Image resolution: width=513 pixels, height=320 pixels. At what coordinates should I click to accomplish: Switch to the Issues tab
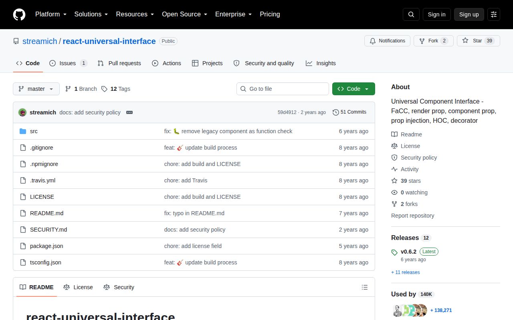tap(69, 63)
